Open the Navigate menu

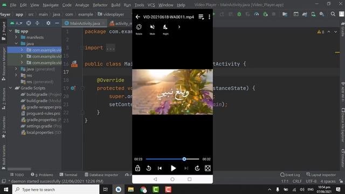tap(51, 5)
